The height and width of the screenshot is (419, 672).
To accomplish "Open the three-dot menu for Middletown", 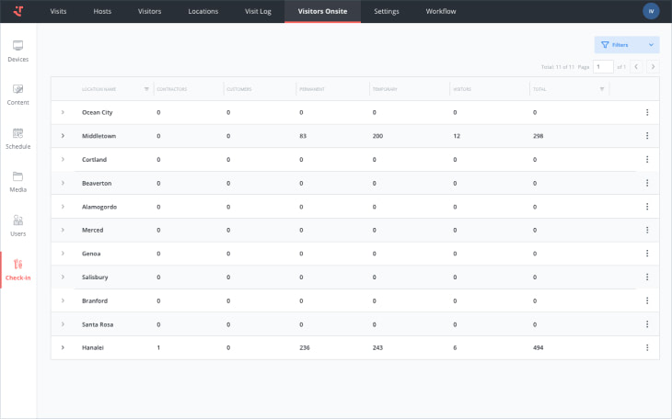I will (647, 136).
